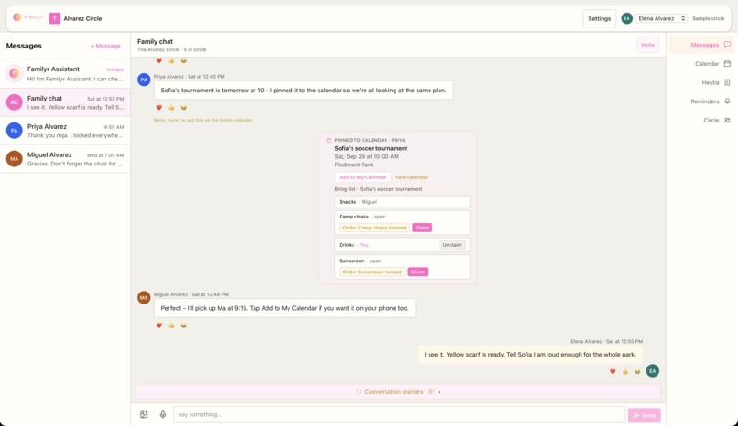This screenshot has width=738, height=426.
Task: Click Elena Alvarez avatar in header
Action: pyautogui.click(x=626, y=18)
